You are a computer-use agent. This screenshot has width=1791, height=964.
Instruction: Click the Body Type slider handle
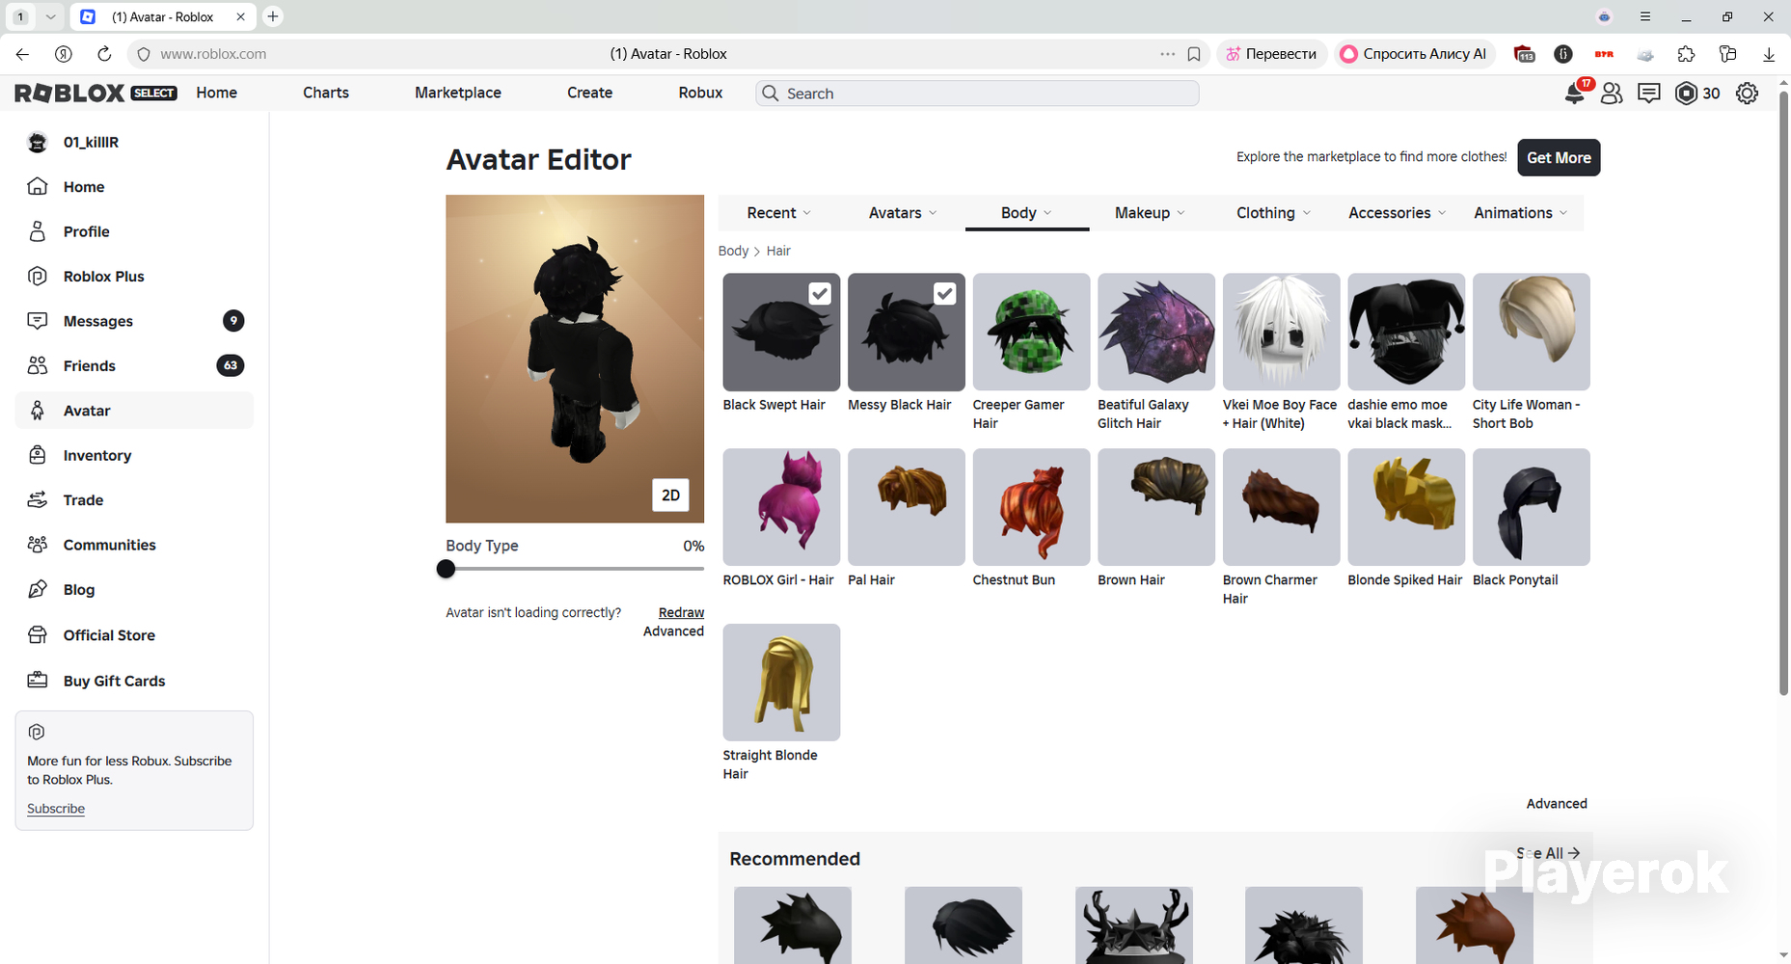446,569
